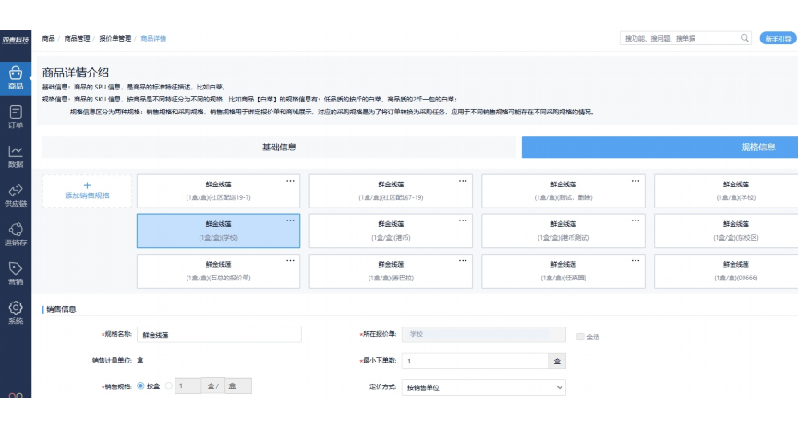Click the search magnifier icon
This screenshot has height=428, width=798.
(x=744, y=38)
